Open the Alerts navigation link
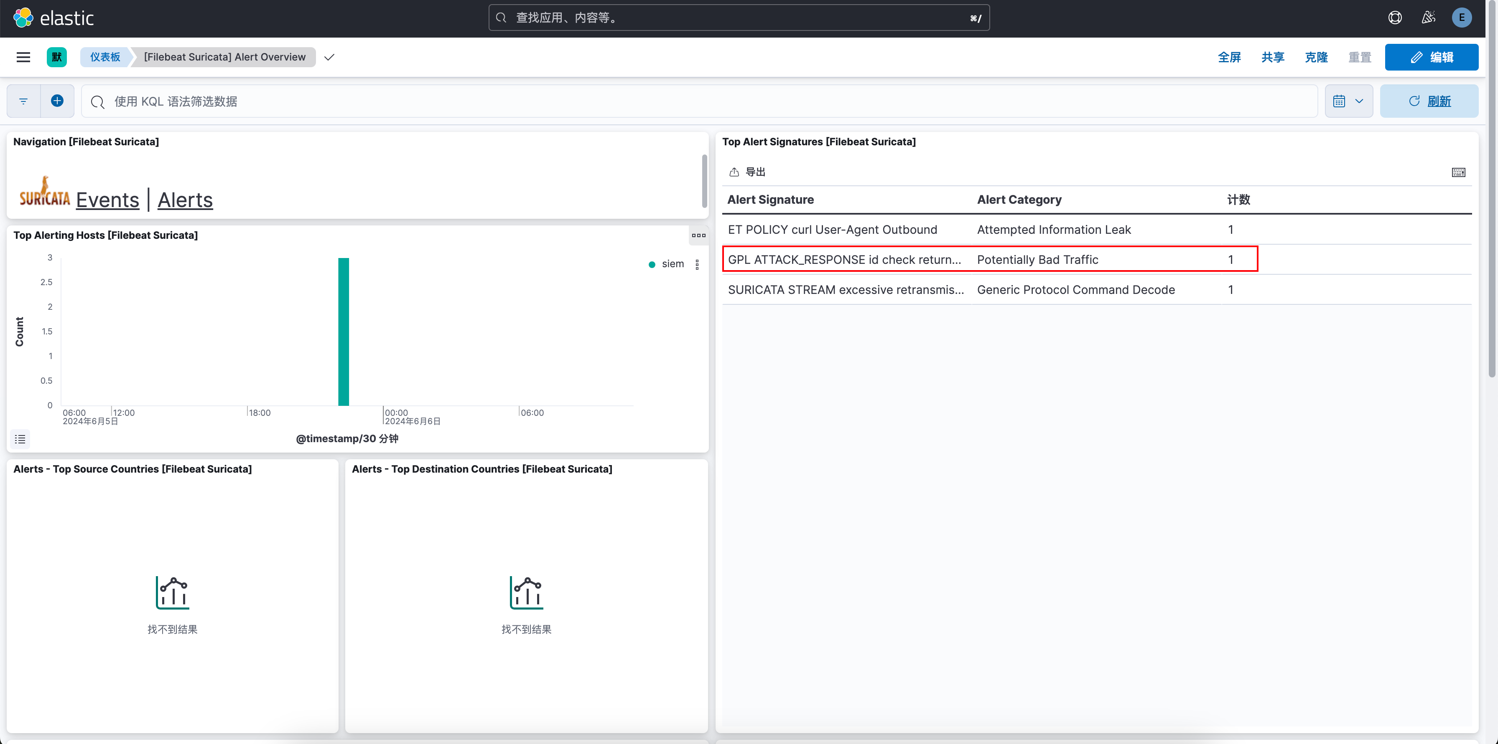 tap(185, 200)
